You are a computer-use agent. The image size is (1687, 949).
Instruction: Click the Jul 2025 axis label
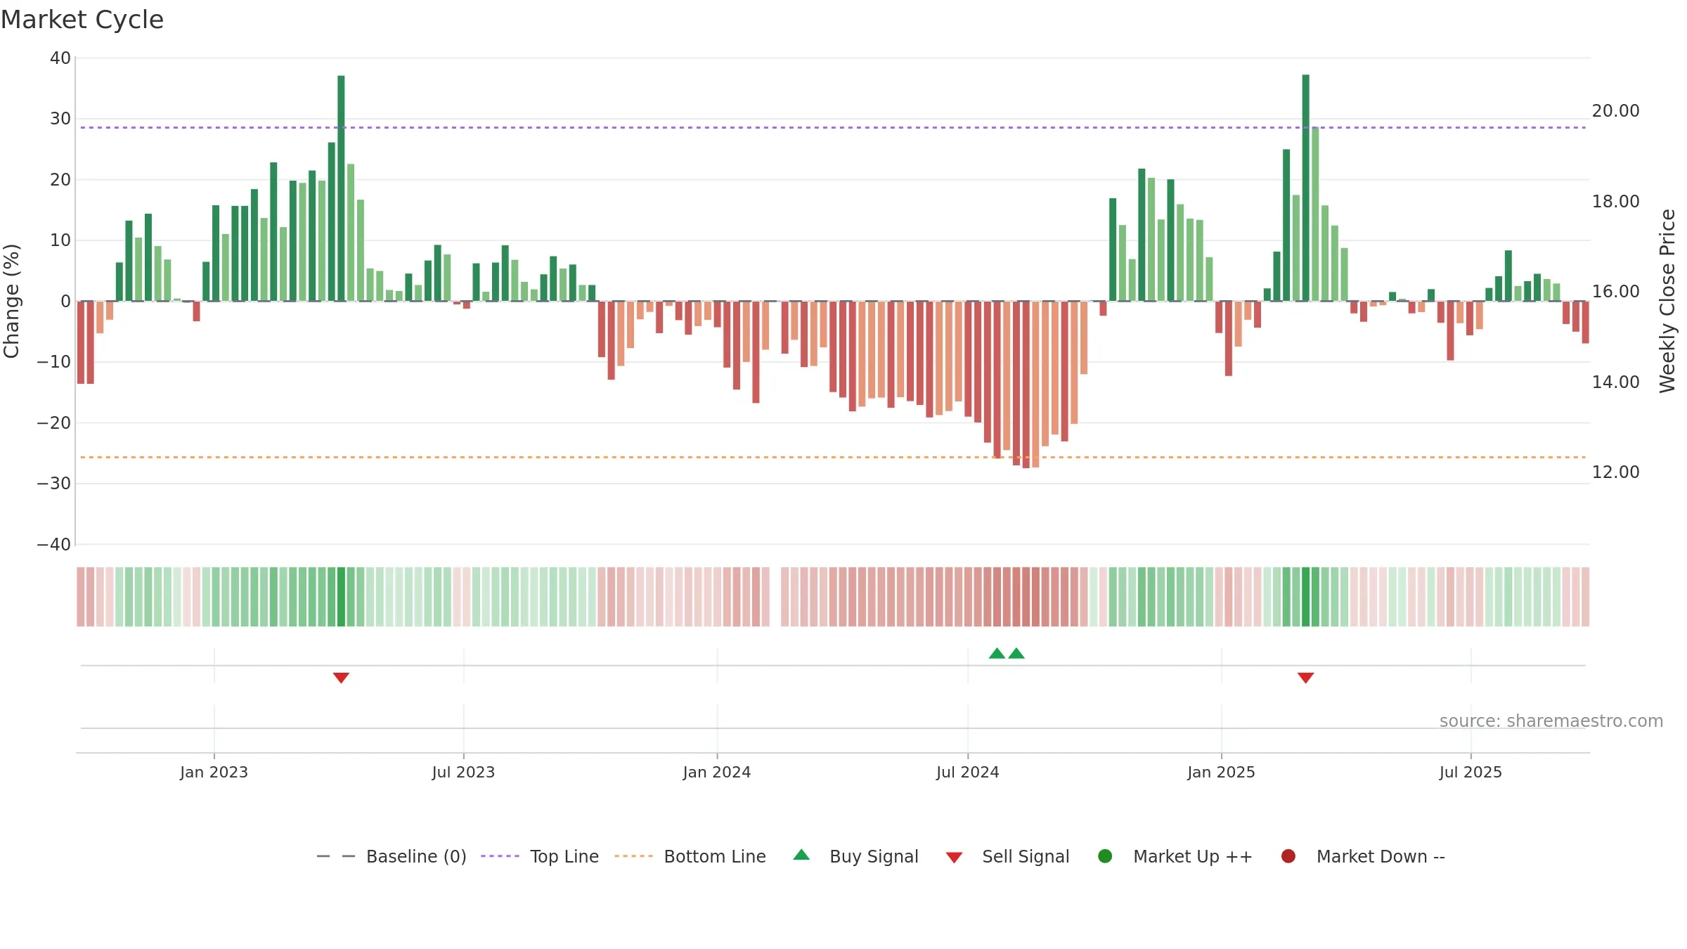(x=1471, y=772)
